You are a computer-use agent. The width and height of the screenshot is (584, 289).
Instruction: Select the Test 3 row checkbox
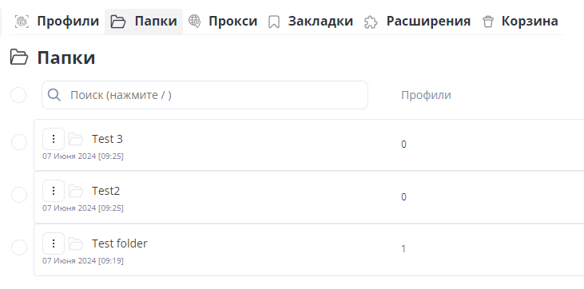point(19,142)
